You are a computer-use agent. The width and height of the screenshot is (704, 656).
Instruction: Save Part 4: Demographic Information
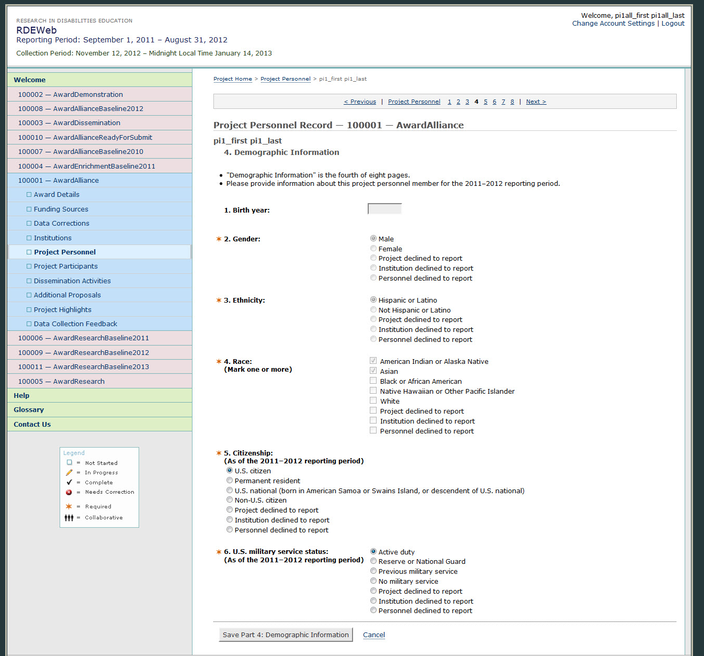286,635
